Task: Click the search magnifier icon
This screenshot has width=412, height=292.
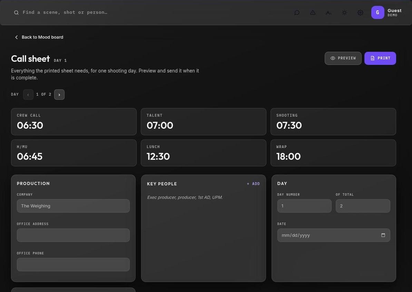Action: pos(16,13)
